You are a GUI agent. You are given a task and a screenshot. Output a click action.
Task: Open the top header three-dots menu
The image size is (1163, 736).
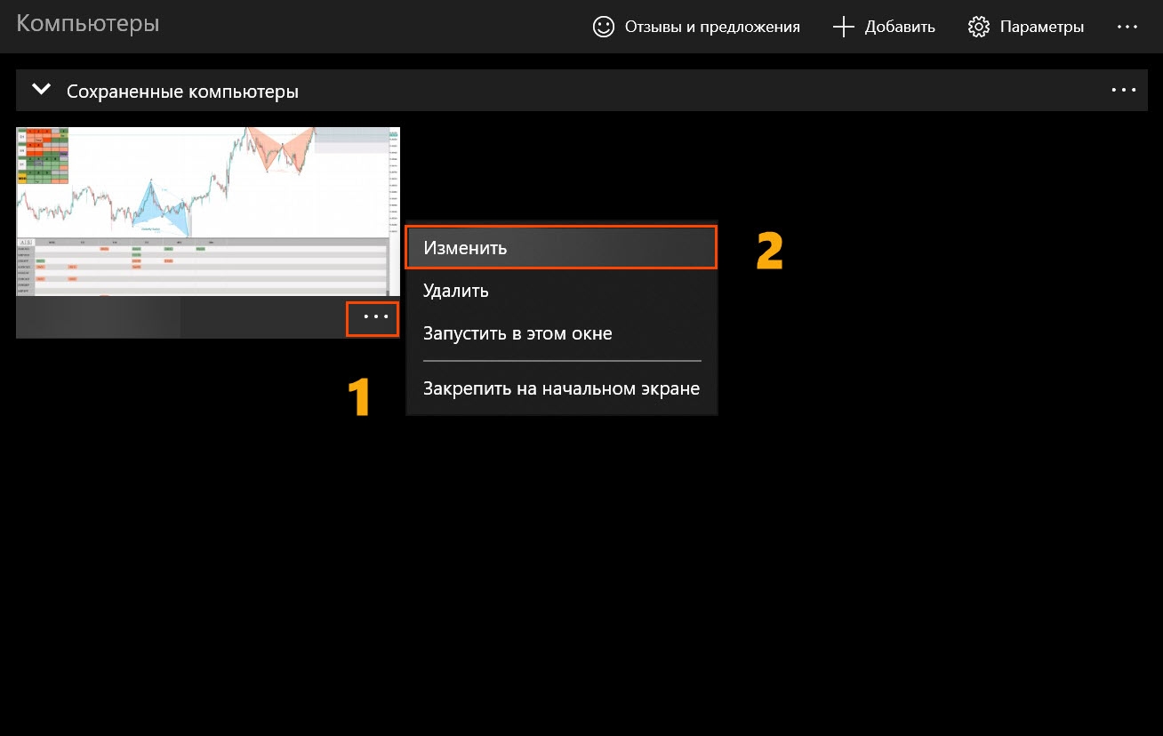pyautogui.click(x=1127, y=27)
